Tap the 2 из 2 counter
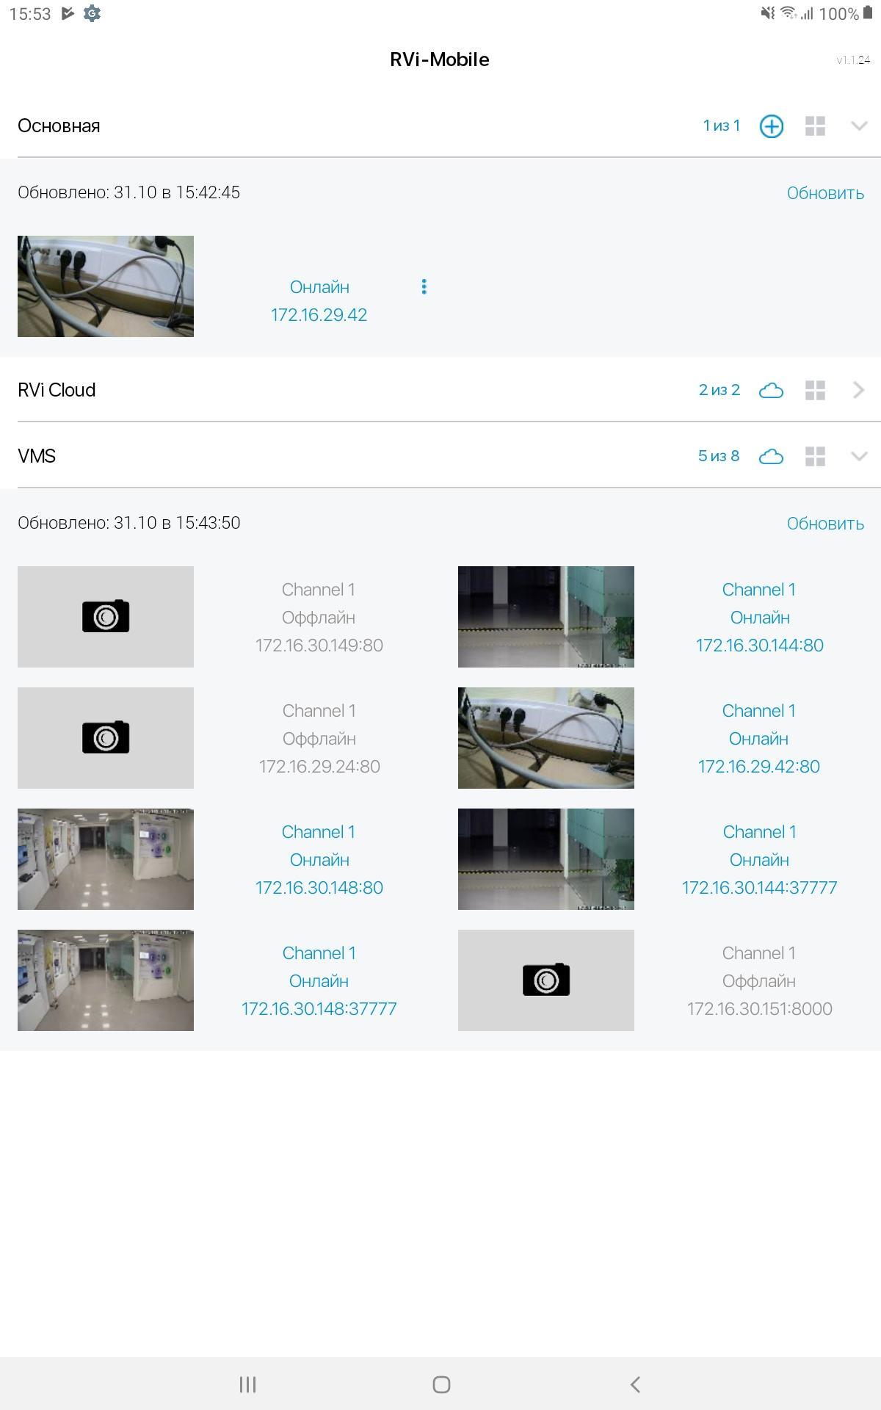This screenshot has width=881, height=1410. [719, 390]
